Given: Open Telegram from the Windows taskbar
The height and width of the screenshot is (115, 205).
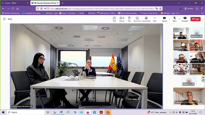Looking at the screenshot, I should pyautogui.click(x=94, y=112).
